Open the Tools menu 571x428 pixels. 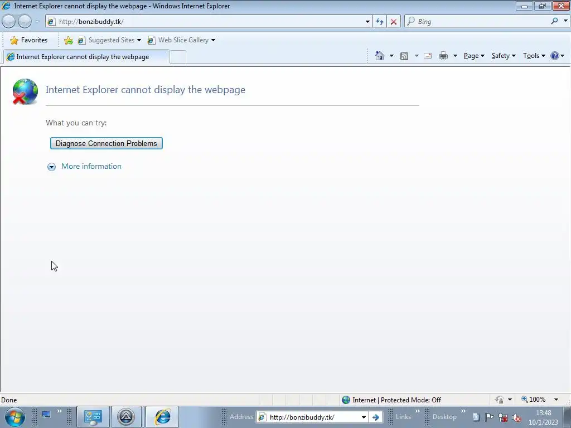point(534,56)
